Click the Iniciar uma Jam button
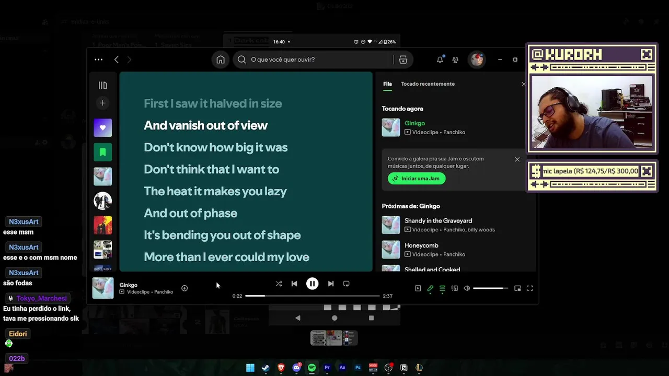Image resolution: width=669 pixels, height=376 pixels. 417,179
